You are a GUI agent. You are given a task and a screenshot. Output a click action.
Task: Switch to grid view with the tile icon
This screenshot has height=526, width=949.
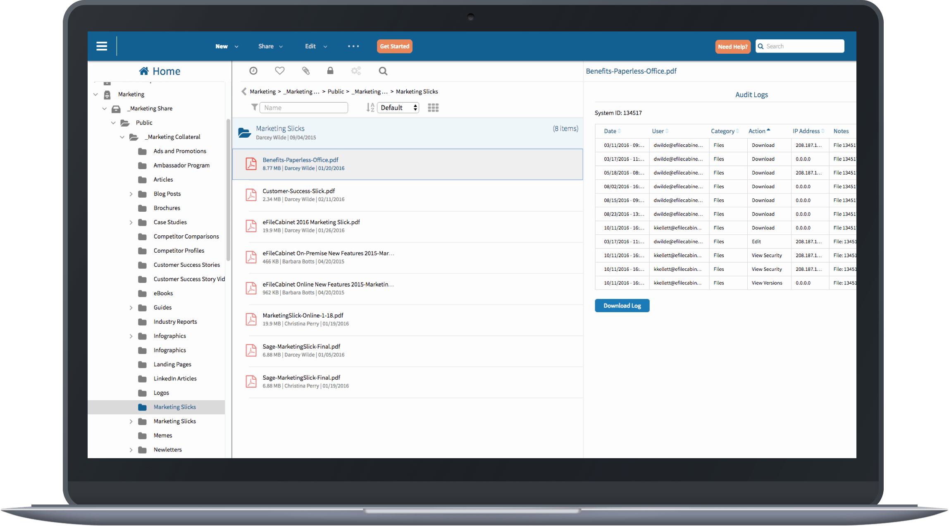tap(433, 108)
